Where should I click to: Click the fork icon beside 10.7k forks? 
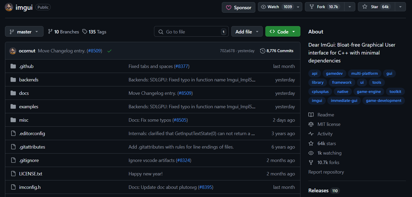tap(311, 162)
